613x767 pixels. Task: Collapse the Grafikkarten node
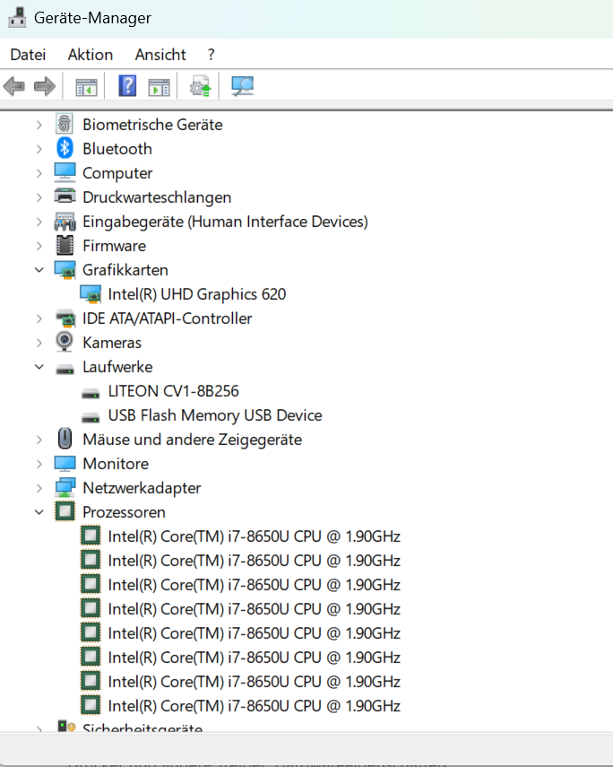[39, 269]
